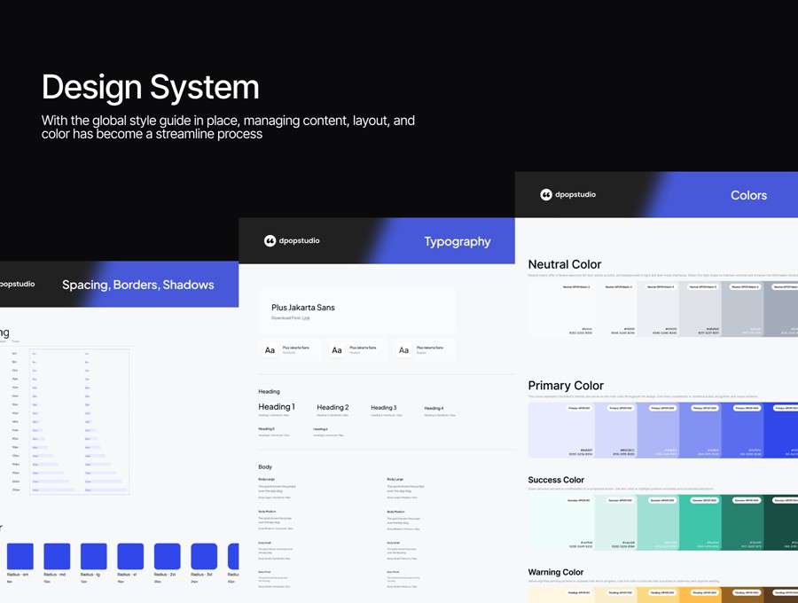Click the Radius - xl blue square
The height and width of the screenshot is (603, 798).
pyautogui.click(x=130, y=557)
